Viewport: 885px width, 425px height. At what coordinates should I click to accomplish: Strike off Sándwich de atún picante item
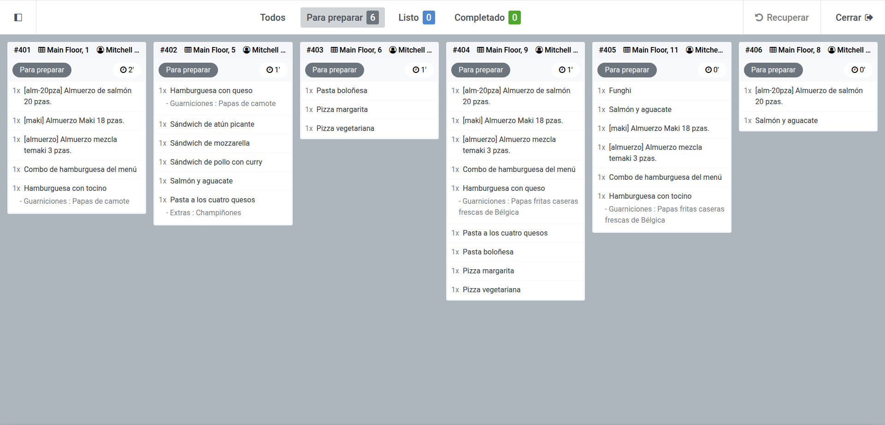(212, 124)
